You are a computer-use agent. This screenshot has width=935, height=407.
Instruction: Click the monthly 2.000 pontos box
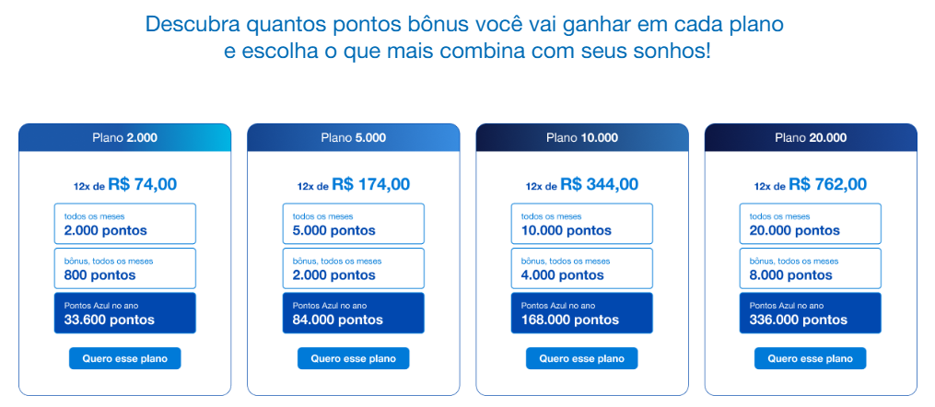[124, 224]
